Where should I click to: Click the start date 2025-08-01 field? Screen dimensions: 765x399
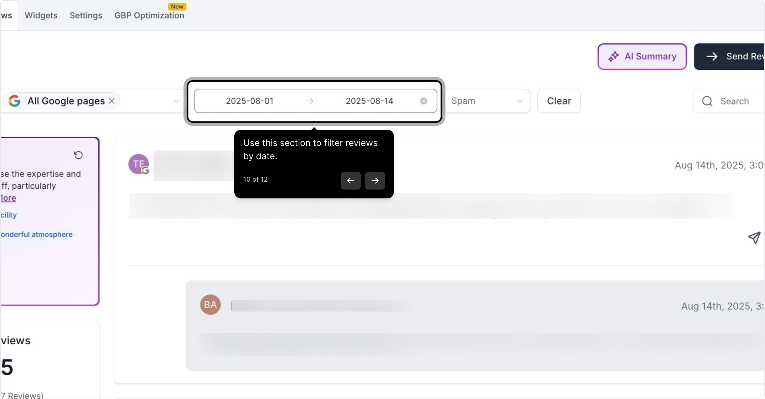(x=249, y=101)
